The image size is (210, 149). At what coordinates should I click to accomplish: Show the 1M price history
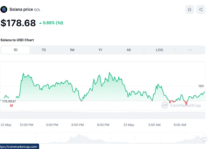[72, 50]
